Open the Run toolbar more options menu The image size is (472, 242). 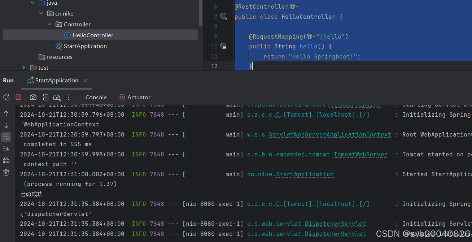69,97
